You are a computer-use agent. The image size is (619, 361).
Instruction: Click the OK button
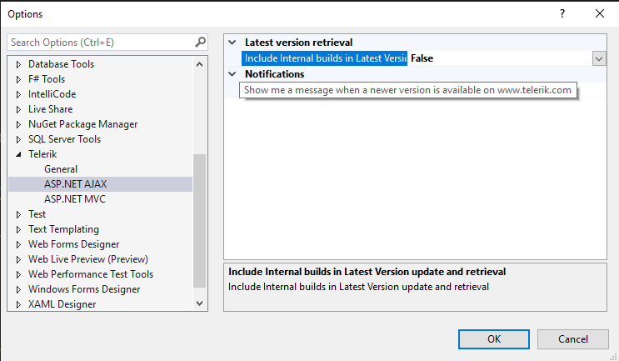point(494,338)
